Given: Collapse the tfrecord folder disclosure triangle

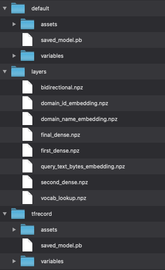Looking at the screenshot, I should tap(5, 214).
